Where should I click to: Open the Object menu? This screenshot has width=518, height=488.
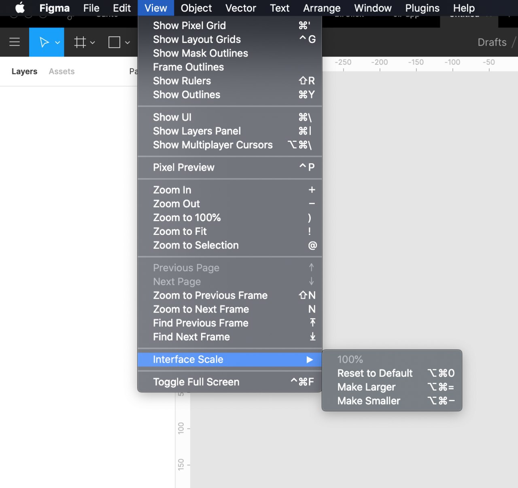pyautogui.click(x=196, y=8)
